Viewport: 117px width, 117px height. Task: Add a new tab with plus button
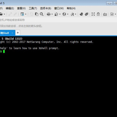point(18,33)
